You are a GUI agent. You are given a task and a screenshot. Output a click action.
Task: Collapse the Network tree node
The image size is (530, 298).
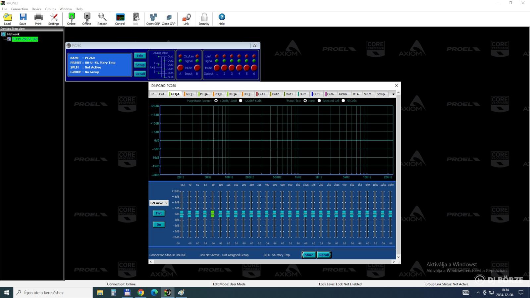point(3,34)
